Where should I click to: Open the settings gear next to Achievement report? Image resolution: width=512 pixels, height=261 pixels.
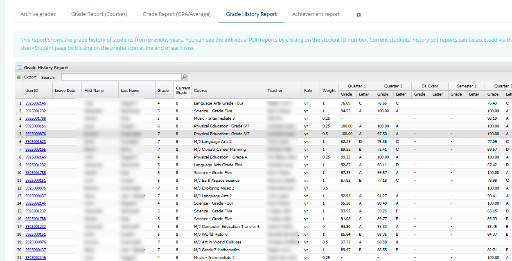click(359, 15)
